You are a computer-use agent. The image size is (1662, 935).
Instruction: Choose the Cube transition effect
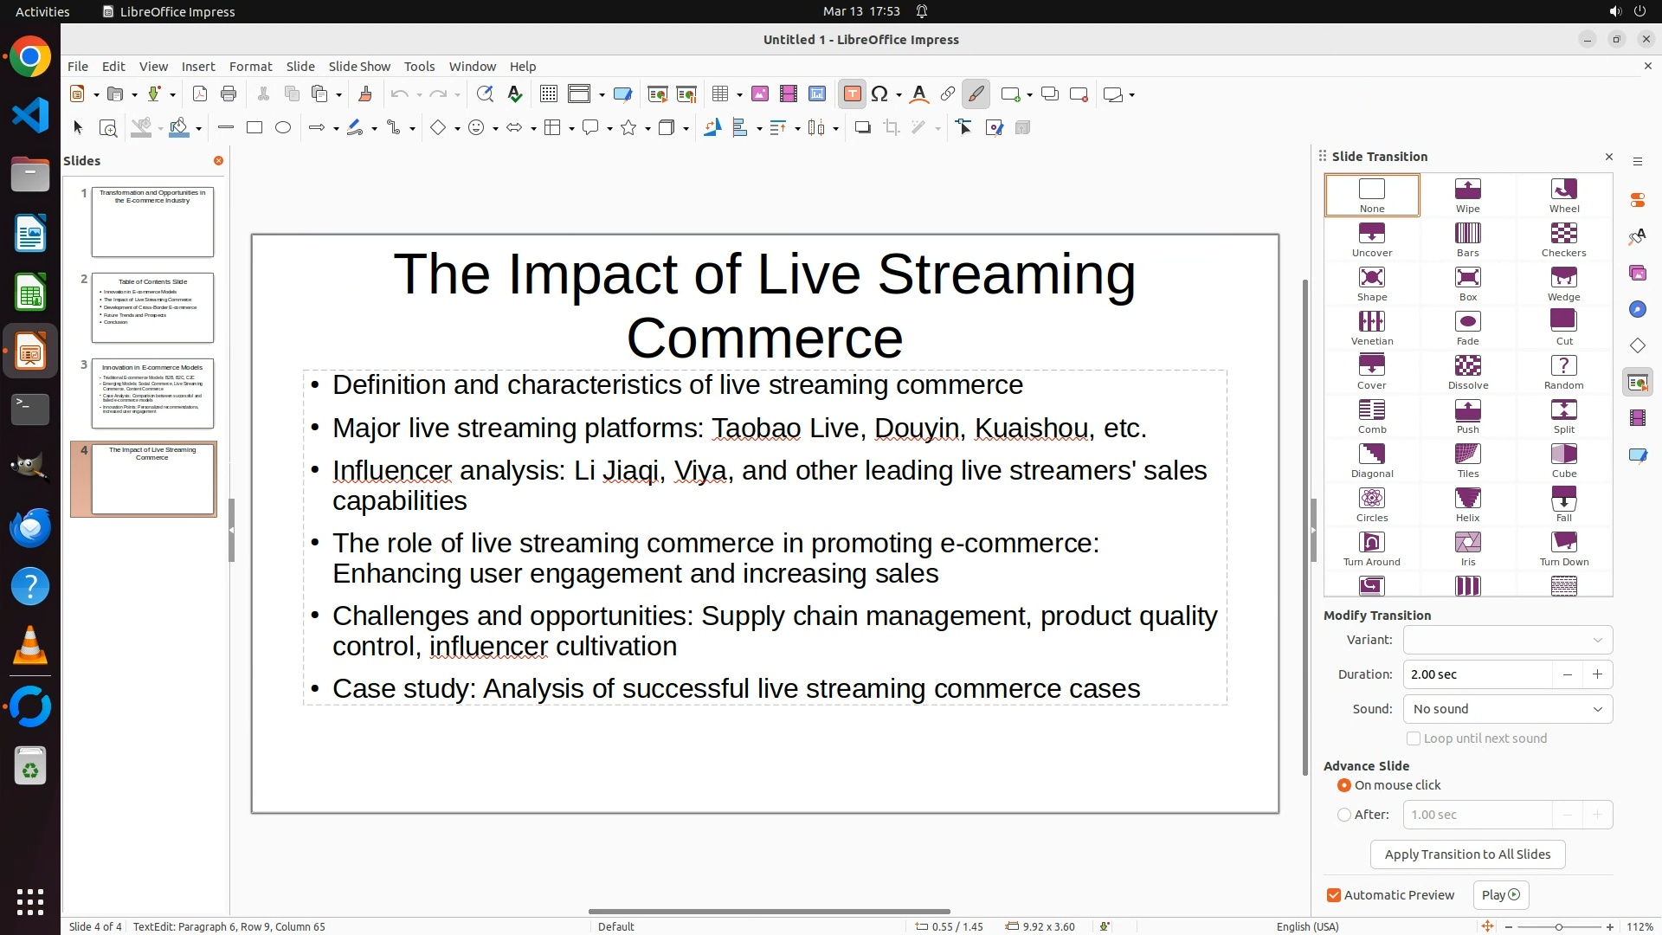coord(1563,461)
